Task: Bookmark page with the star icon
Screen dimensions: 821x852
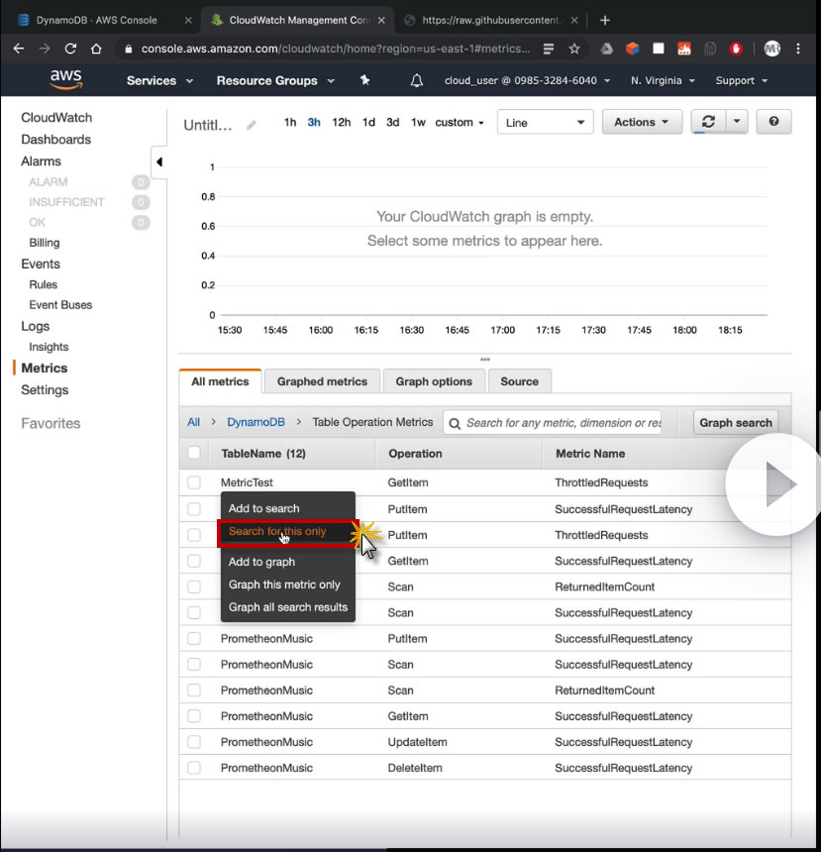Action: click(574, 49)
